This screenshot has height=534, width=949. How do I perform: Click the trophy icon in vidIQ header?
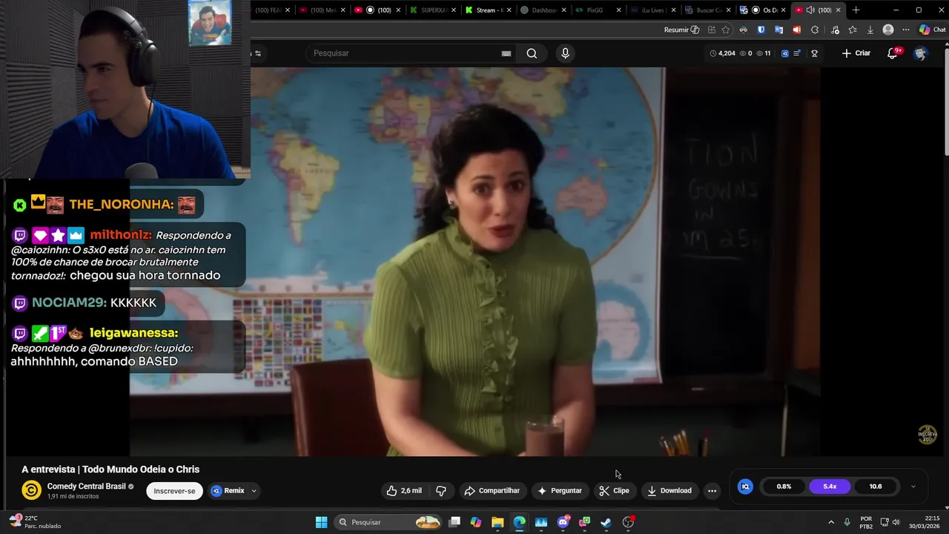(x=814, y=53)
